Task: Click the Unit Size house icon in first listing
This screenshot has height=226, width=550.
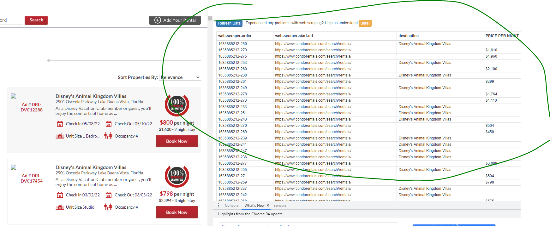Action: point(60,136)
